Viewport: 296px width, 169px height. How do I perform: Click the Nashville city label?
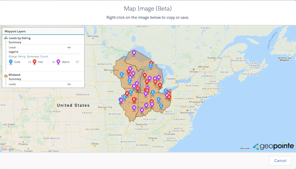(x=142, y=124)
